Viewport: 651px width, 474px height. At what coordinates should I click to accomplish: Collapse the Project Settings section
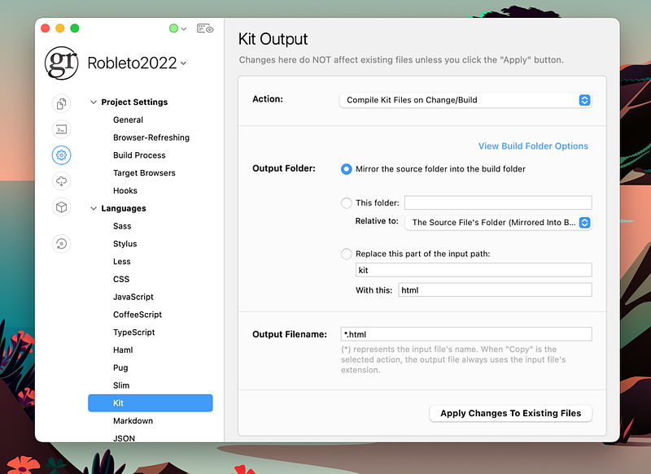coord(94,102)
